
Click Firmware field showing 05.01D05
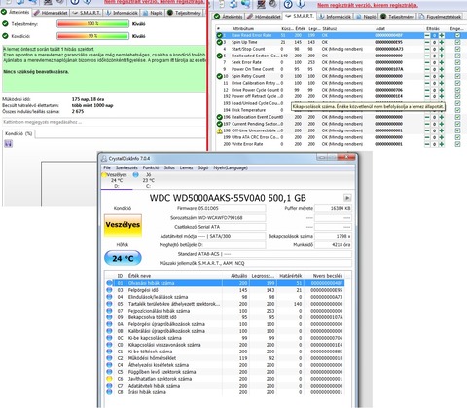[x=232, y=208]
